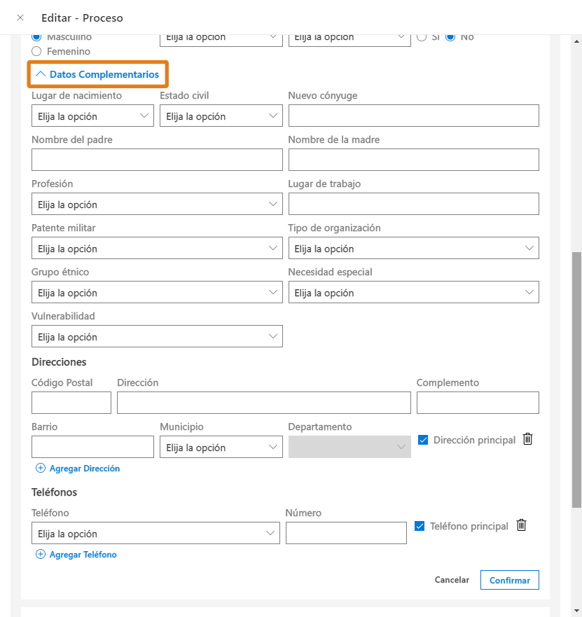Click the Agregar Dirección link
The image size is (582, 617).
click(84, 469)
